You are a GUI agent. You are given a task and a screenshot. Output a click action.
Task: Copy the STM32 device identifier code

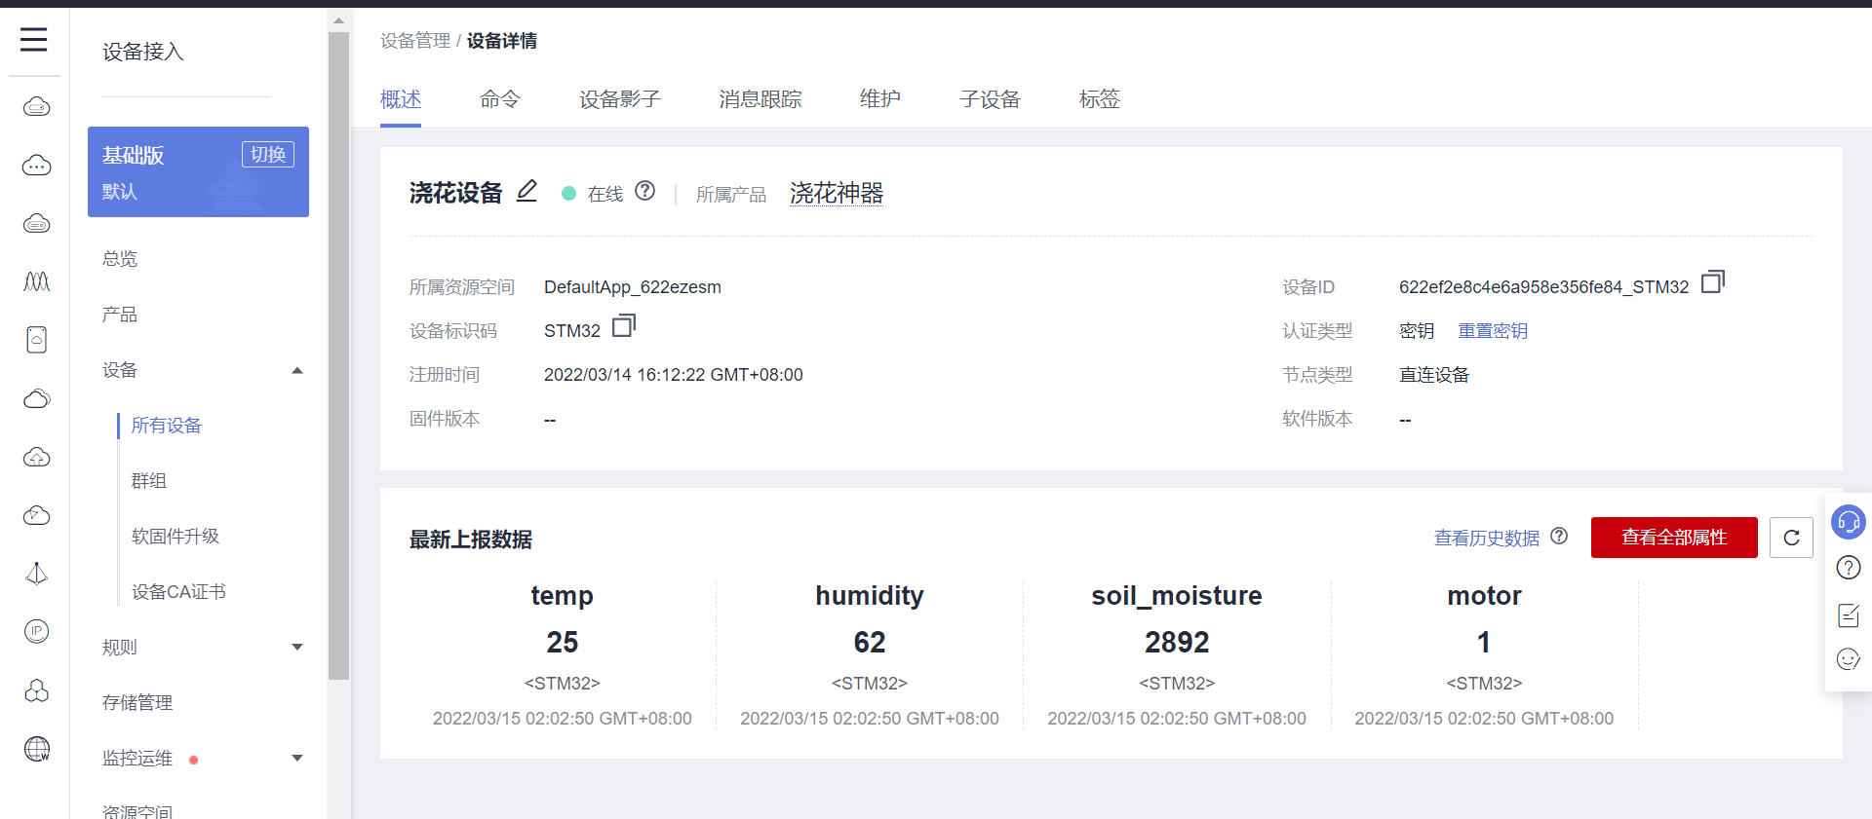click(624, 326)
